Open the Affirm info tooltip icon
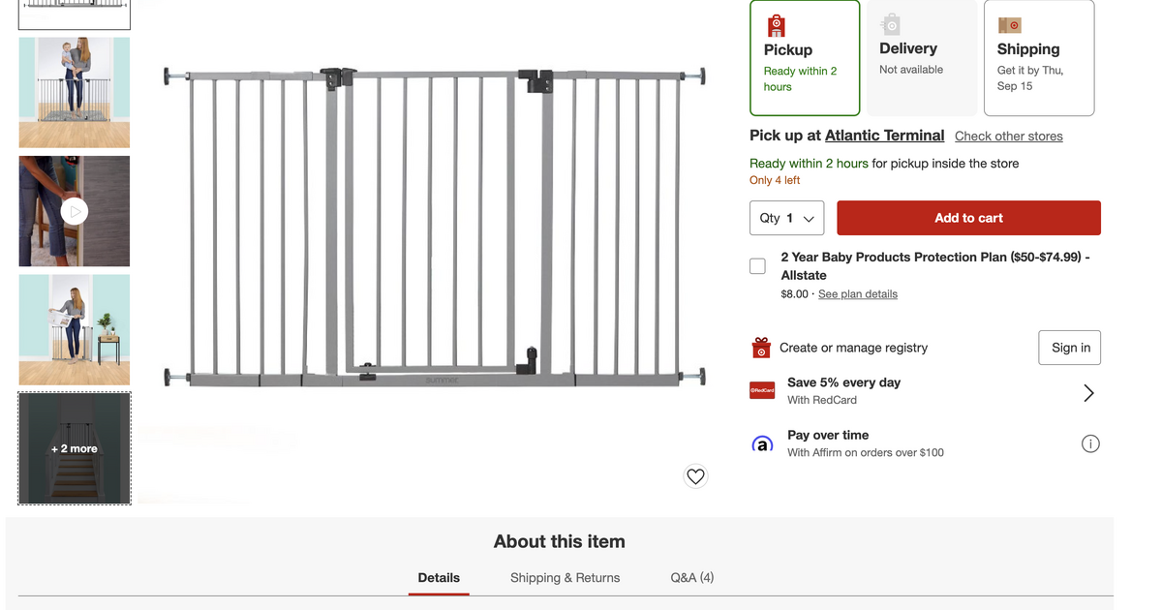This screenshot has height=610, width=1162. (1090, 442)
